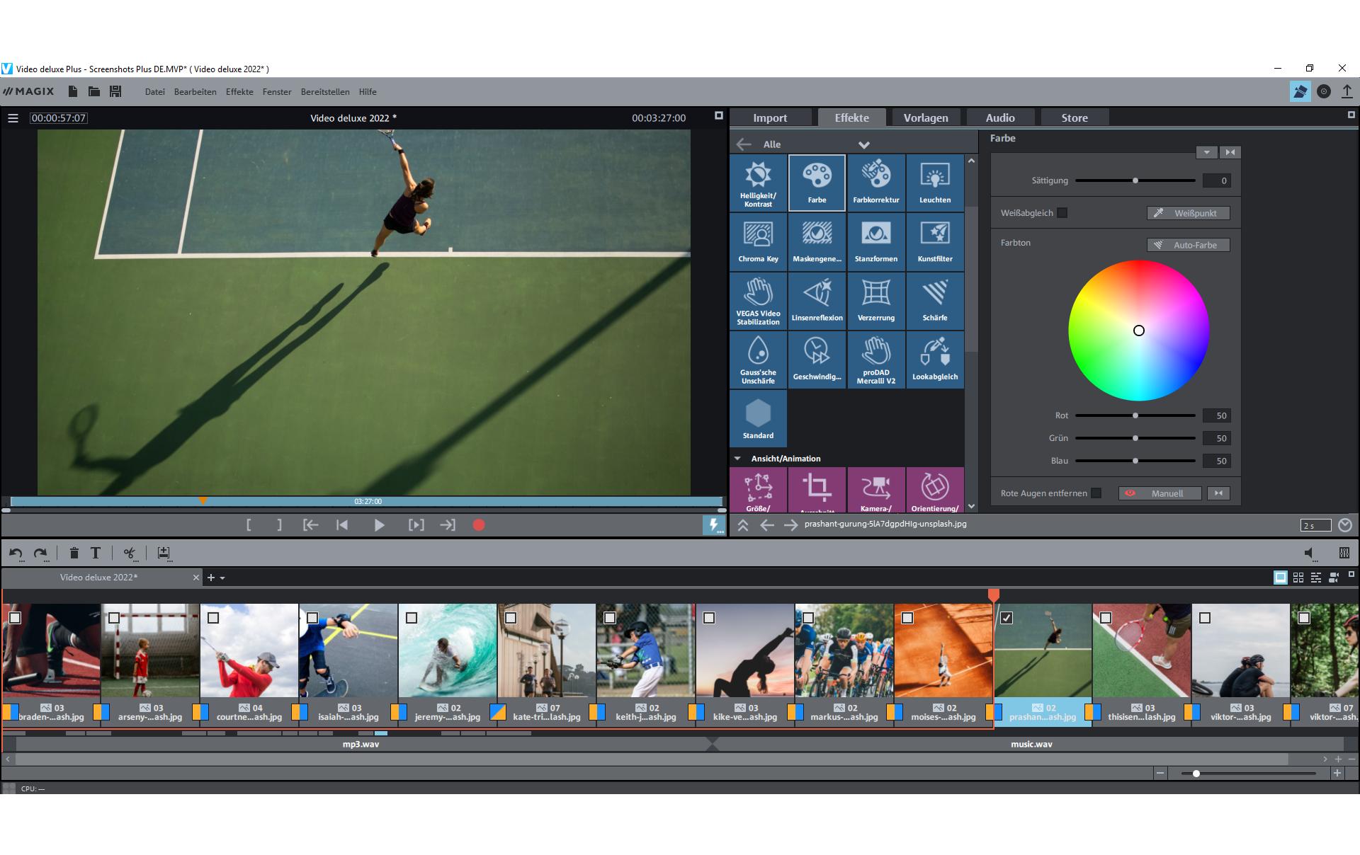Open the Lookabgleich effect tile

934,360
